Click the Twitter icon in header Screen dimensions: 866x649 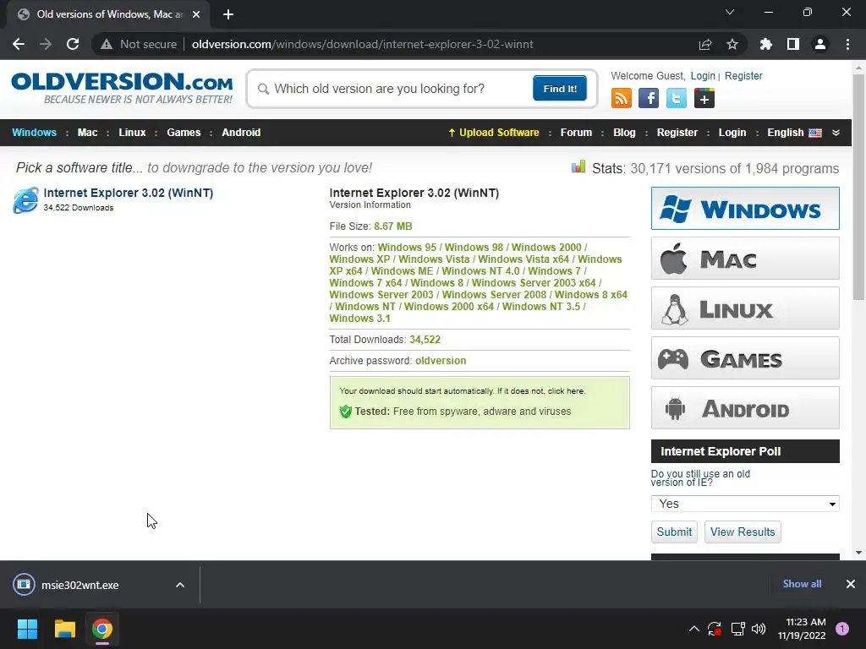[676, 98]
